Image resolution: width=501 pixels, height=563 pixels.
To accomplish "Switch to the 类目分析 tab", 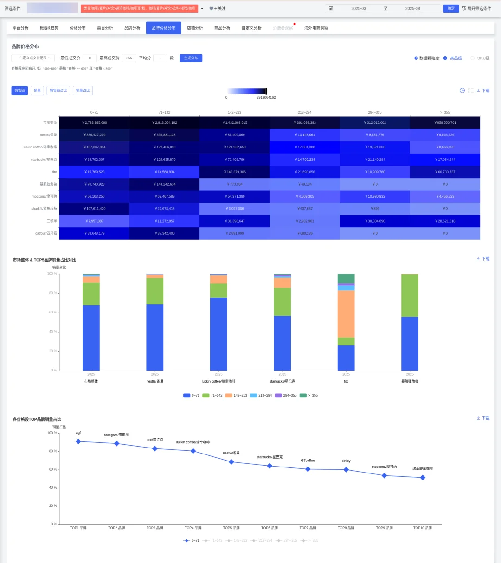I will pos(105,28).
